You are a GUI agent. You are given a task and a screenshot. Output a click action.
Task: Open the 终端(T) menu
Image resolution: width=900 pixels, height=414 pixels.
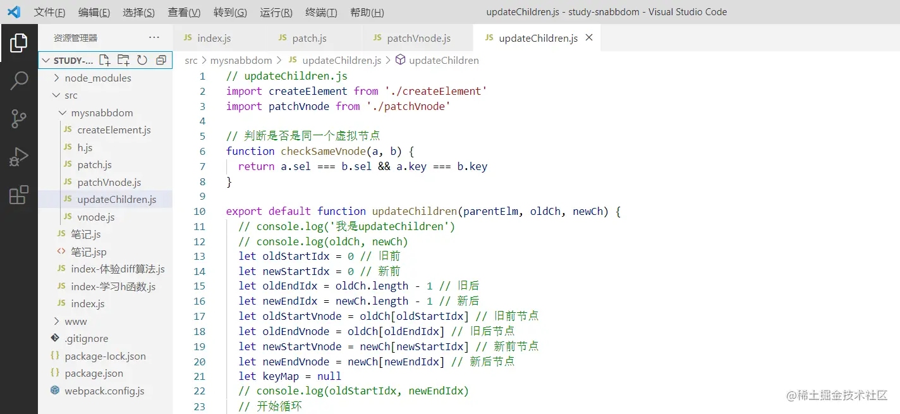320,11
